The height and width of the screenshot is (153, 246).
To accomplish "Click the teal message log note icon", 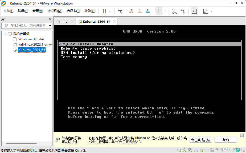I will coord(238,151).
